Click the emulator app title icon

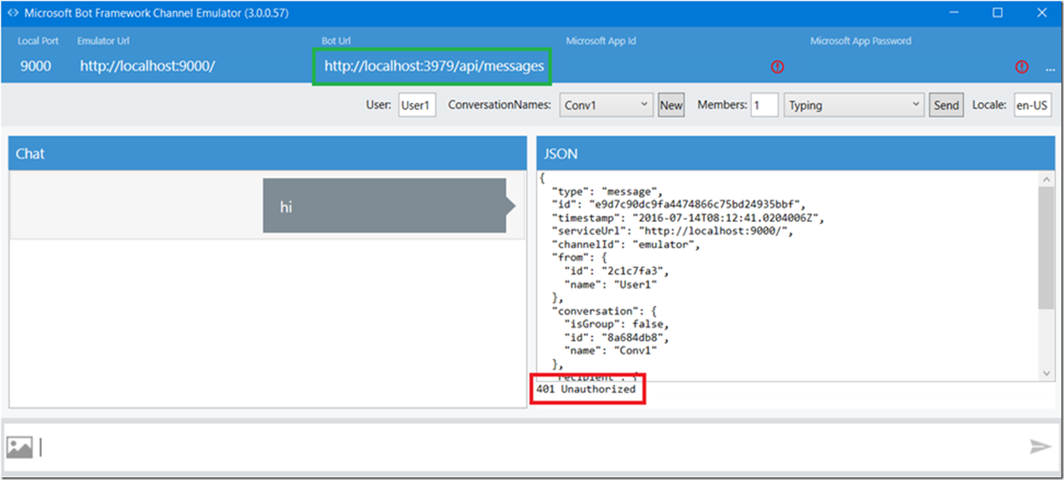tap(12, 13)
